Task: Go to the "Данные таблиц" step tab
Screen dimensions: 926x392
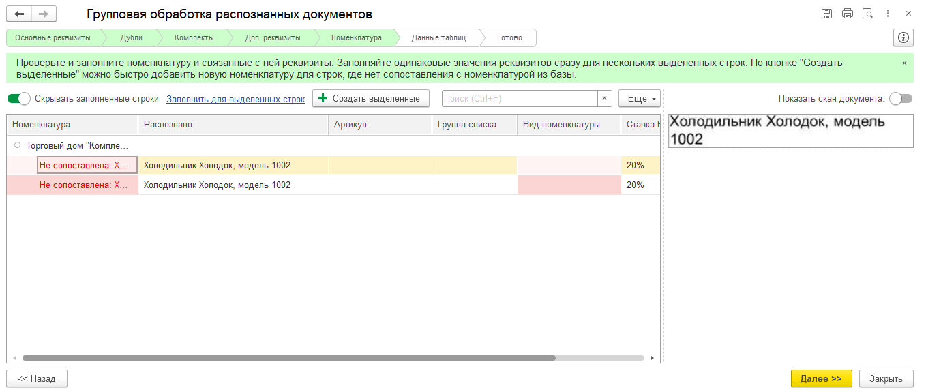Action: pos(438,37)
